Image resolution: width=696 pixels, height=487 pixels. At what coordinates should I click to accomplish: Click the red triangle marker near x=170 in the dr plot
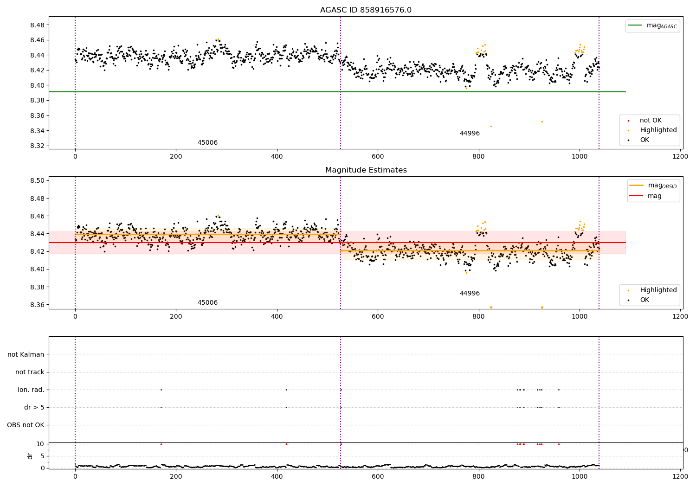click(161, 444)
